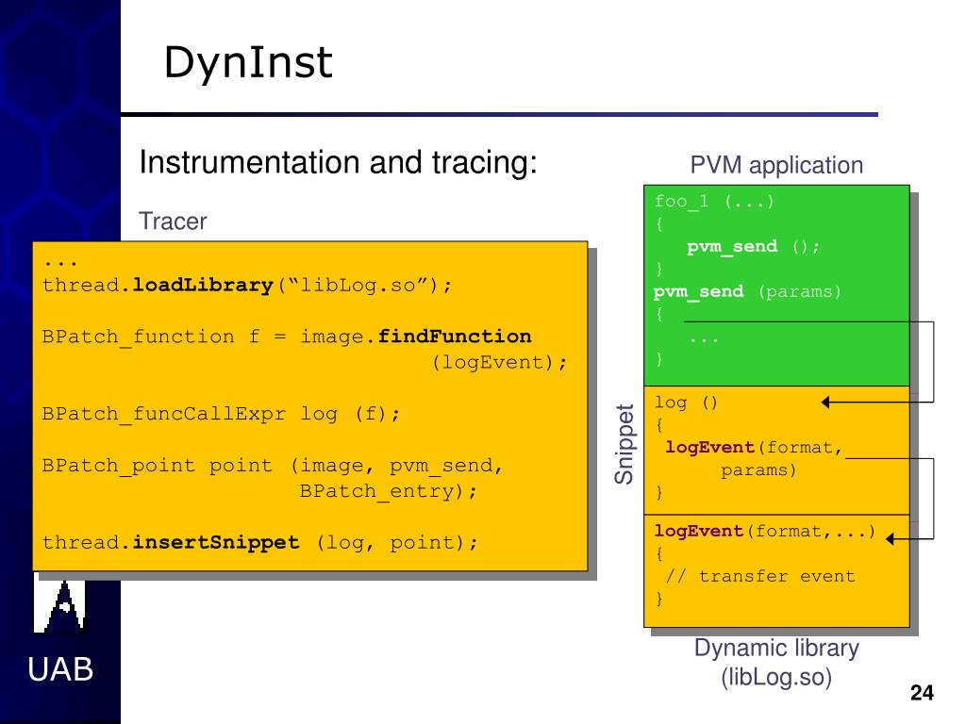This screenshot has height=724, width=966.
Task: Click the 'Dynamic library' caption
Action: coord(776,649)
